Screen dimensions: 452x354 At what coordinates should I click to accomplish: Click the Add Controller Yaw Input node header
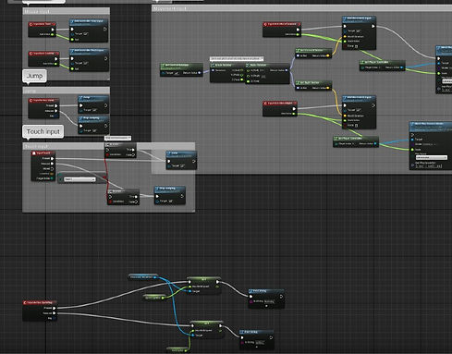point(89,21)
